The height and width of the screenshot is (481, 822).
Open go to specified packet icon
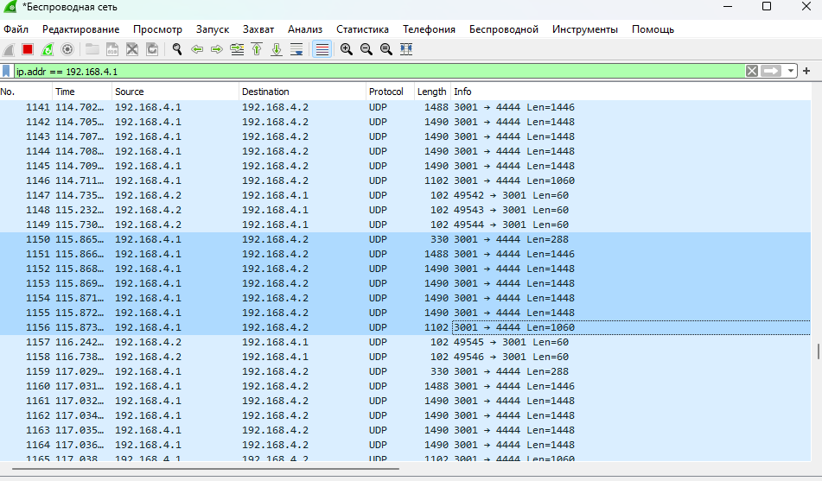(237, 49)
